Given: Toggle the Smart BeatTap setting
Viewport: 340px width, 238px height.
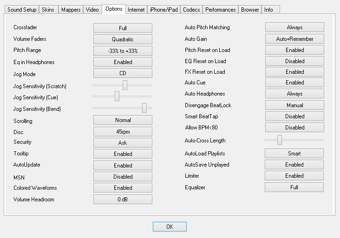Looking at the screenshot, I should click(x=294, y=116).
